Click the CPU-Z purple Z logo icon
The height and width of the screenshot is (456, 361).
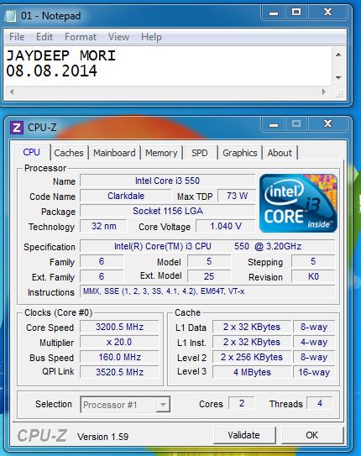[17, 128]
